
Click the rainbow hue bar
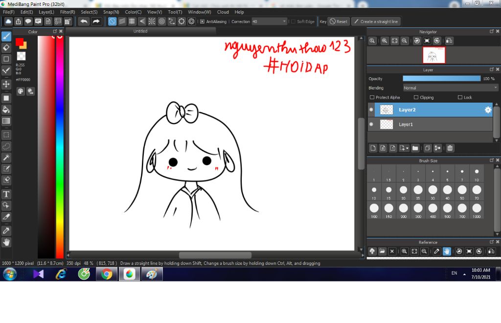tap(60, 147)
